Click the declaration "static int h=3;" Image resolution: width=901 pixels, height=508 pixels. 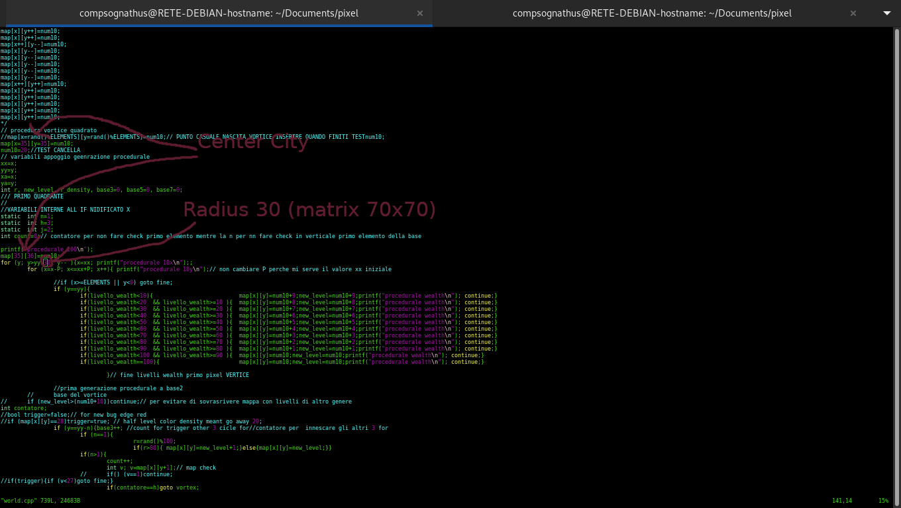pyautogui.click(x=26, y=223)
